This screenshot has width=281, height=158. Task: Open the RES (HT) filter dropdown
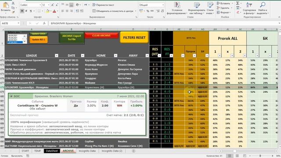pyautogui.click(x=159, y=56)
